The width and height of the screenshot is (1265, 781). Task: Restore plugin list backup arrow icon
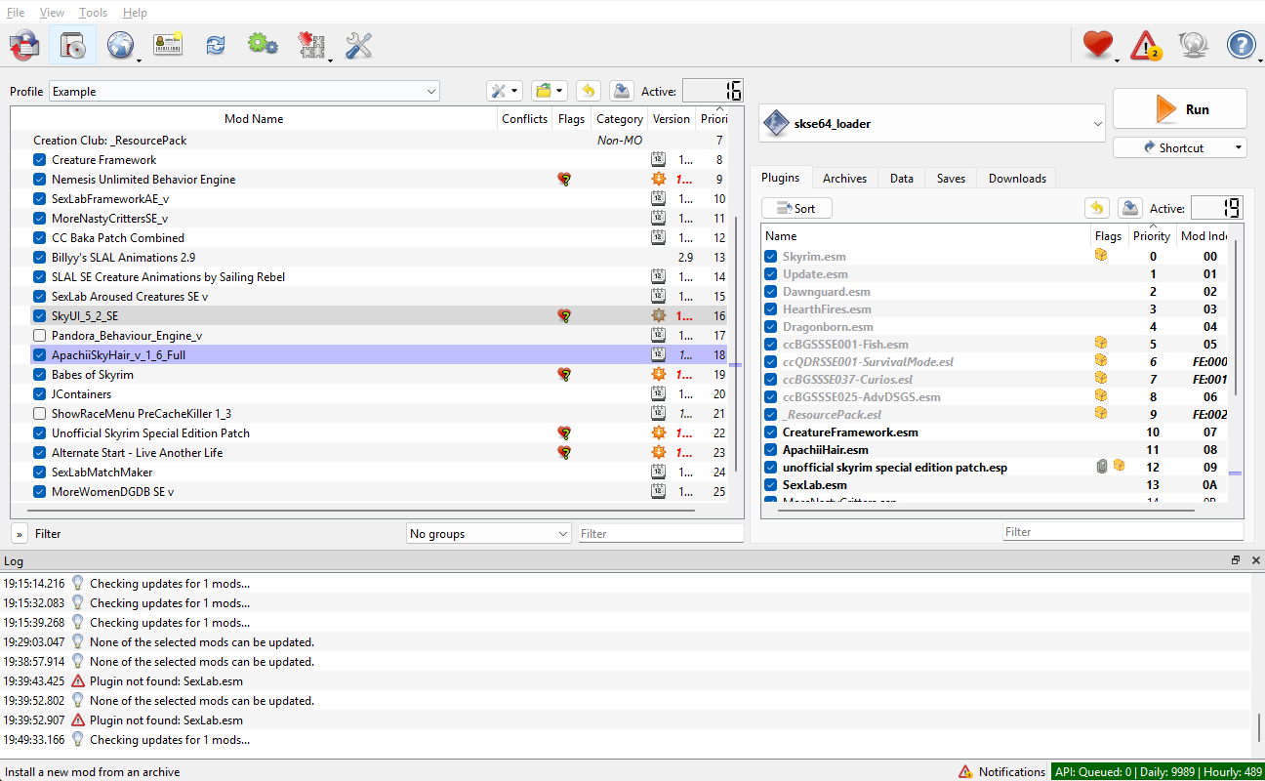[x=1096, y=208]
